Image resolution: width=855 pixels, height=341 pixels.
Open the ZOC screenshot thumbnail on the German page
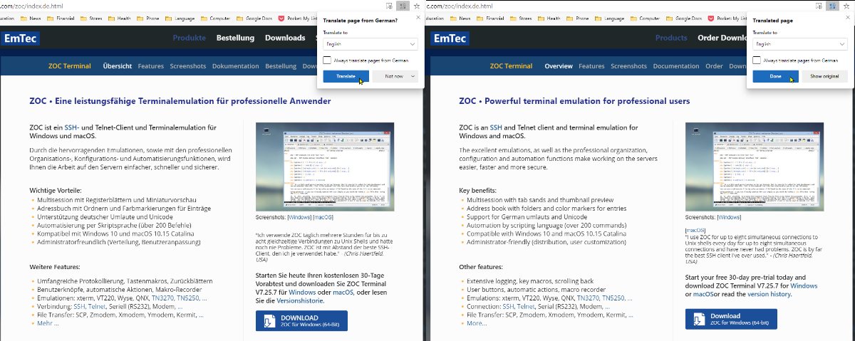click(326, 167)
